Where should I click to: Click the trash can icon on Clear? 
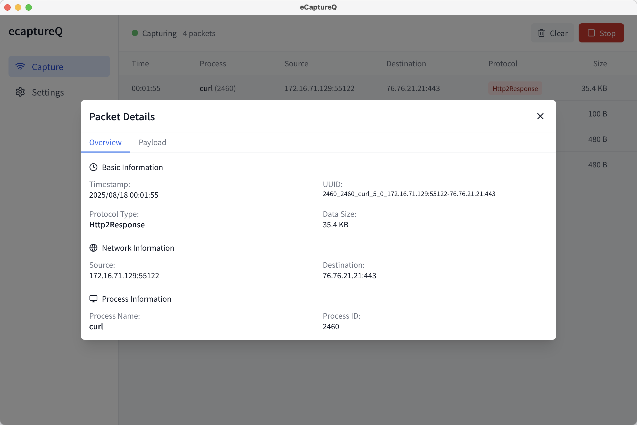click(x=541, y=33)
